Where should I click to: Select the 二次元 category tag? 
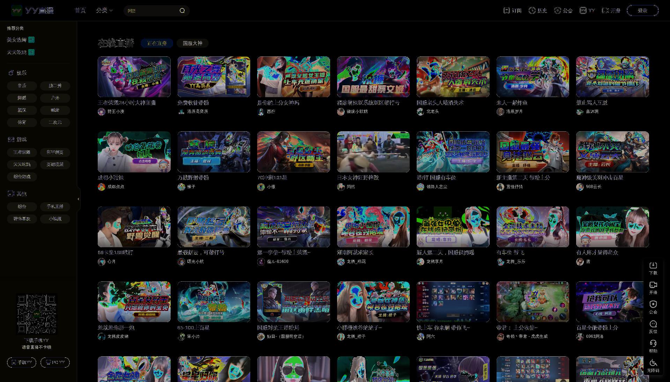coord(55,122)
